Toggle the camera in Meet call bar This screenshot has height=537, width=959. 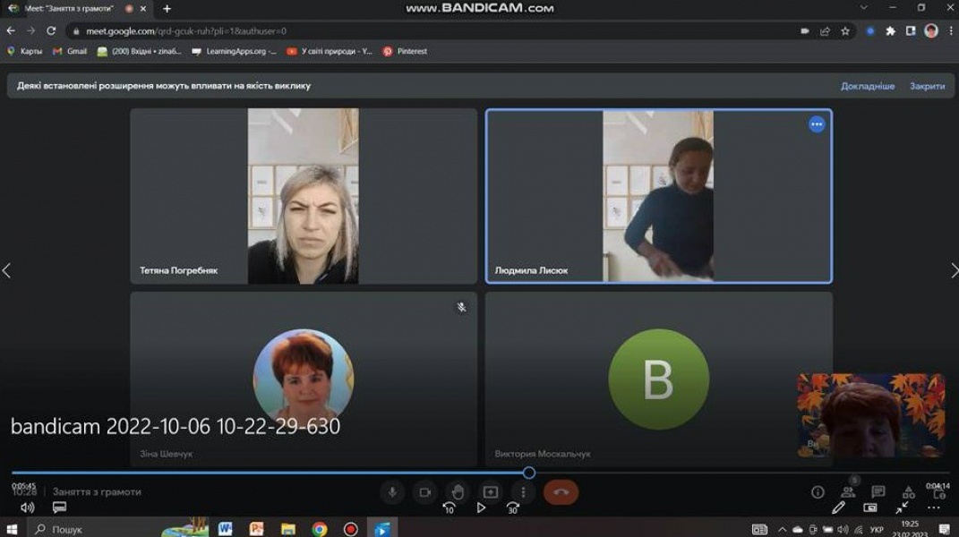point(425,492)
